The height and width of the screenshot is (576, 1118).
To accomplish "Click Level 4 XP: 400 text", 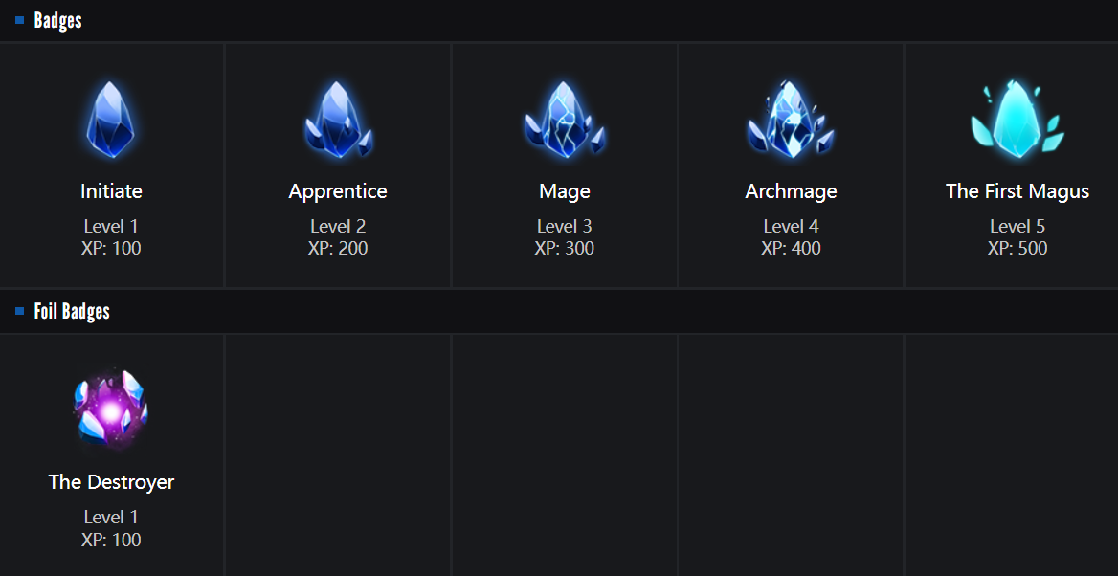I will pyautogui.click(x=791, y=237).
